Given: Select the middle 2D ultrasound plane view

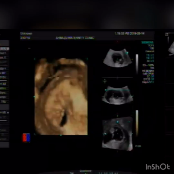Looking at the screenshot, I should point(117,95).
